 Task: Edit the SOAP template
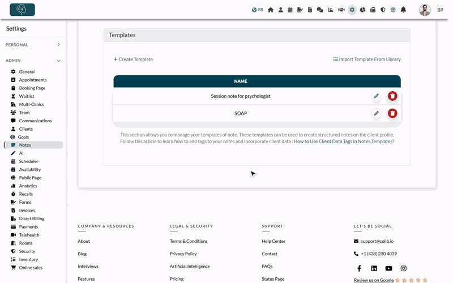pos(376,114)
